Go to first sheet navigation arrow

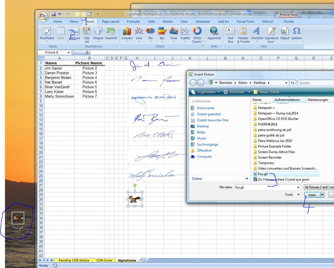click(x=40, y=260)
